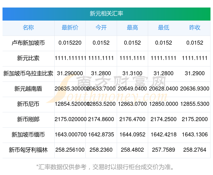Click previous close 258.2764

tap(195, 150)
